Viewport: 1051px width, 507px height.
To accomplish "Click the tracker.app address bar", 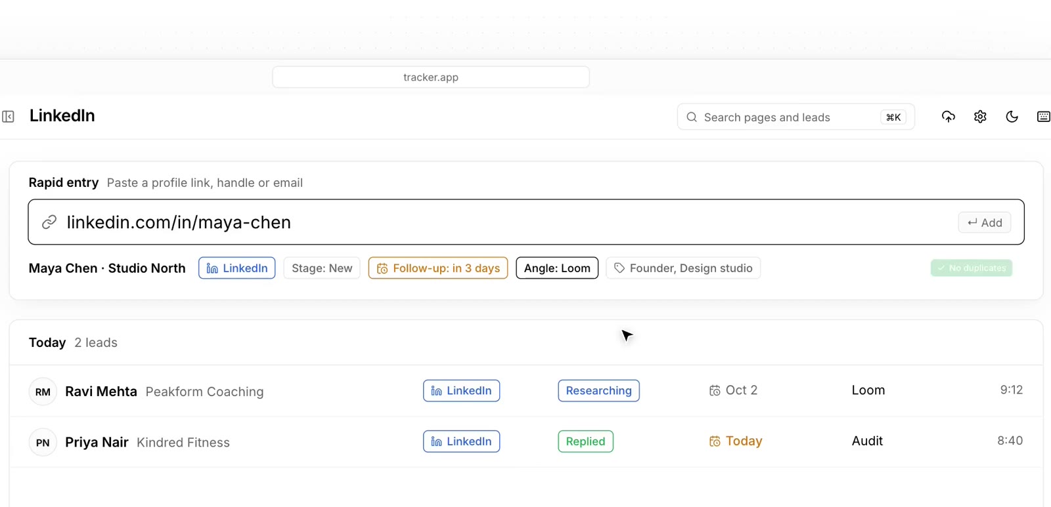I will (431, 77).
